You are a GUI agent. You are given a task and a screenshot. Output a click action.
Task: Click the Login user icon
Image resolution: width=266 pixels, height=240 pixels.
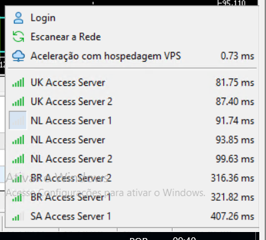(18, 18)
